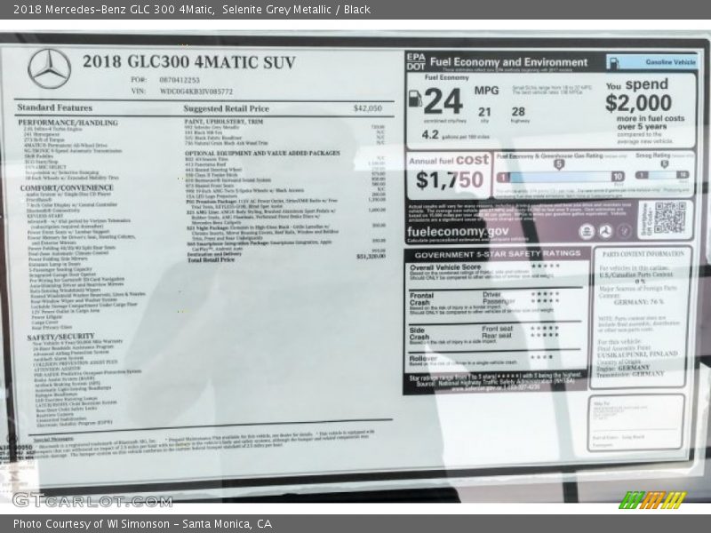Click the Frontal Crash Driver star rating
The width and height of the screenshot is (711, 533).
click(545, 294)
